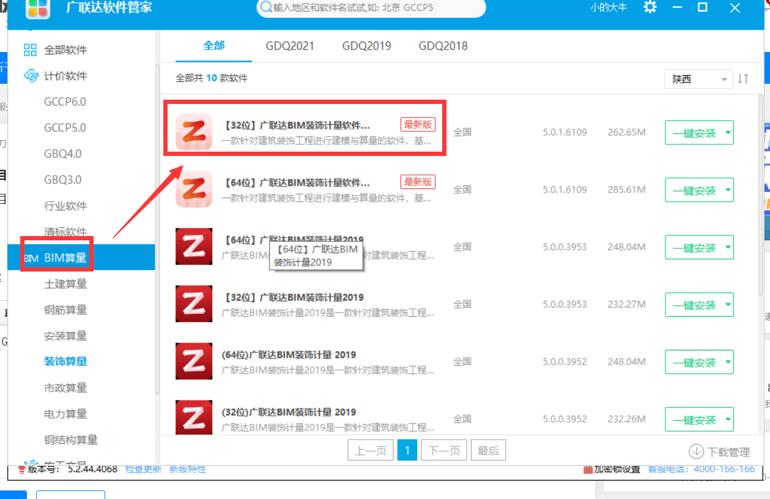Click red Z icon of (32位)广联达BIM装饰计量 2019
Screen dimensions: 770x499
tap(194, 419)
